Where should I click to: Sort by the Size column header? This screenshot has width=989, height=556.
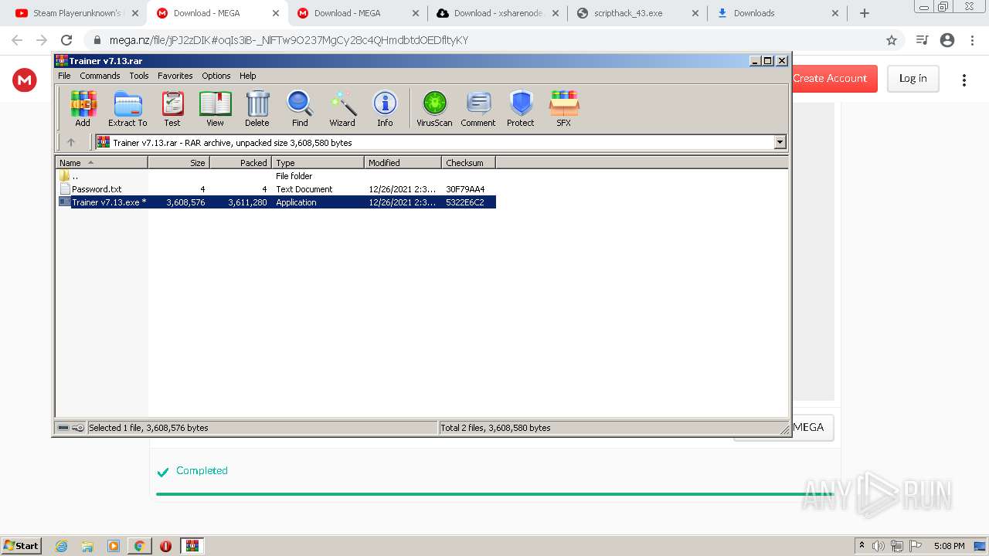pos(178,163)
